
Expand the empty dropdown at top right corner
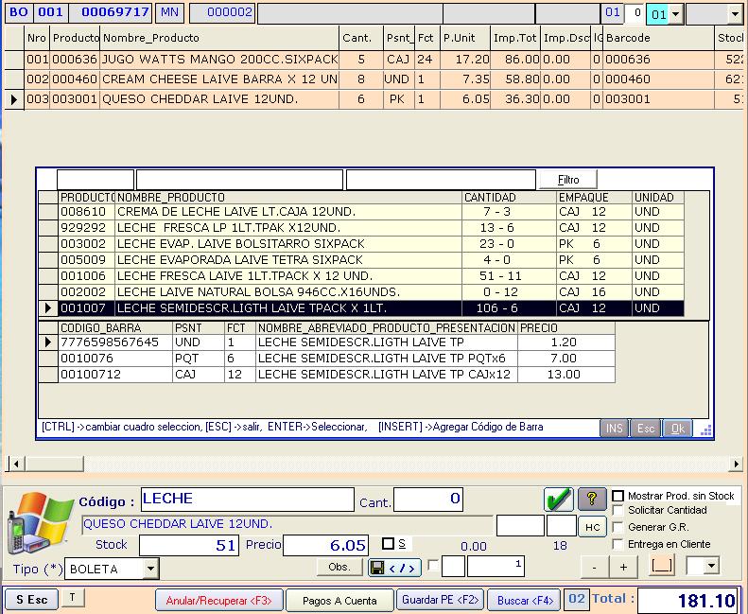coord(735,14)
